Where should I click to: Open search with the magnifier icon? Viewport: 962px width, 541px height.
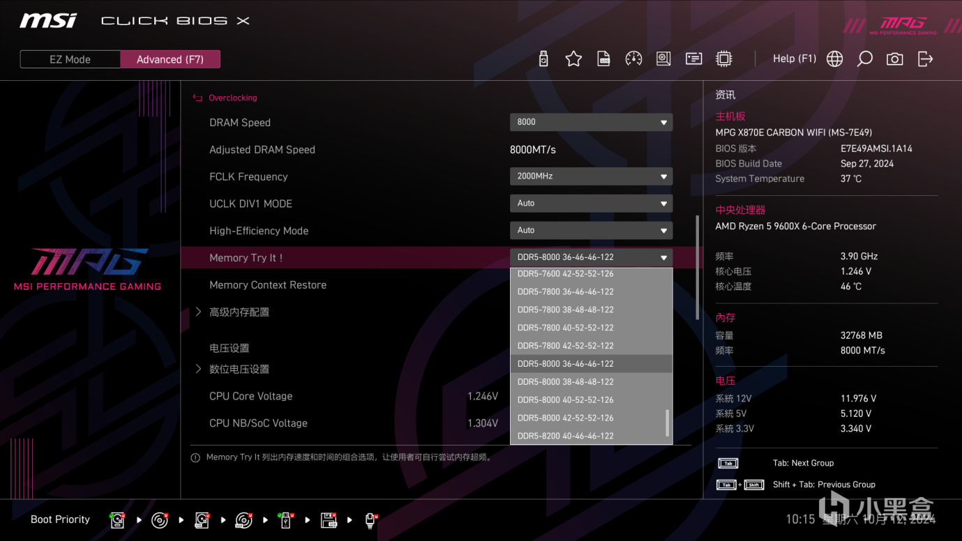click(864, 59)
